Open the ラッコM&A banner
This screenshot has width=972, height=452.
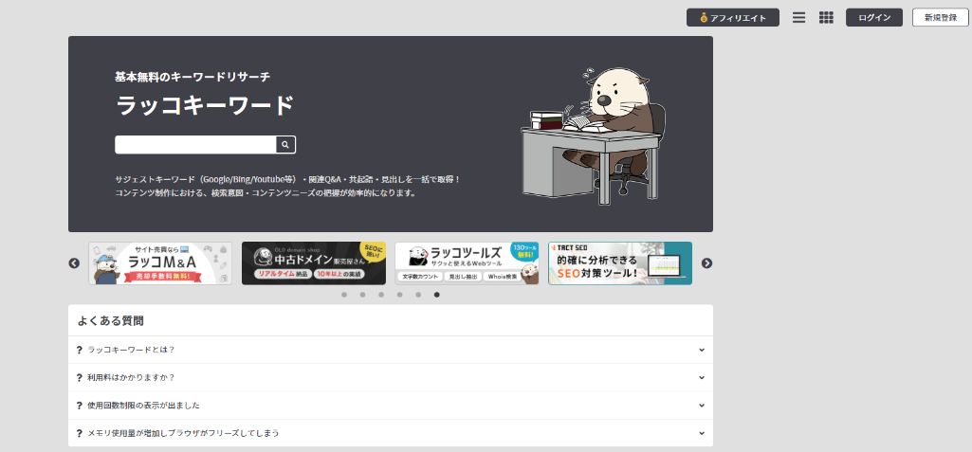(x=160, y=263)
